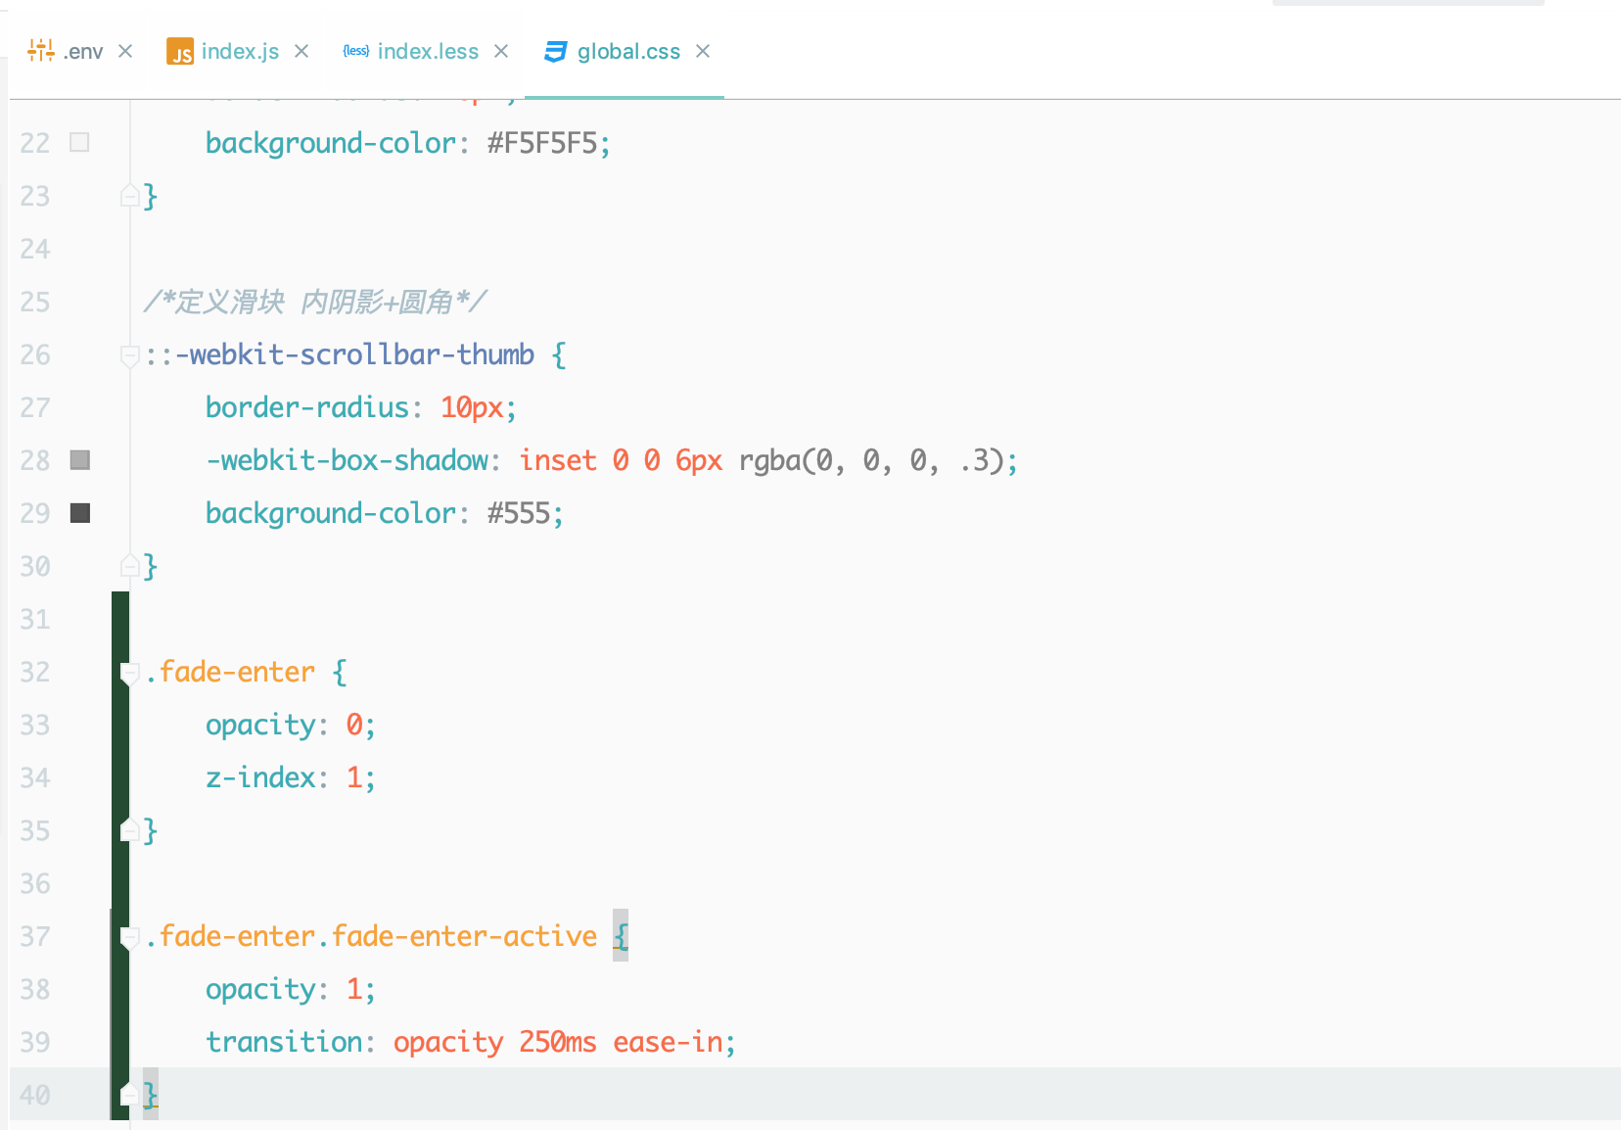Click the -webkit-box-shadow property name
The width and height of the screenshot is (1621, 1130).
pos(347,460)
